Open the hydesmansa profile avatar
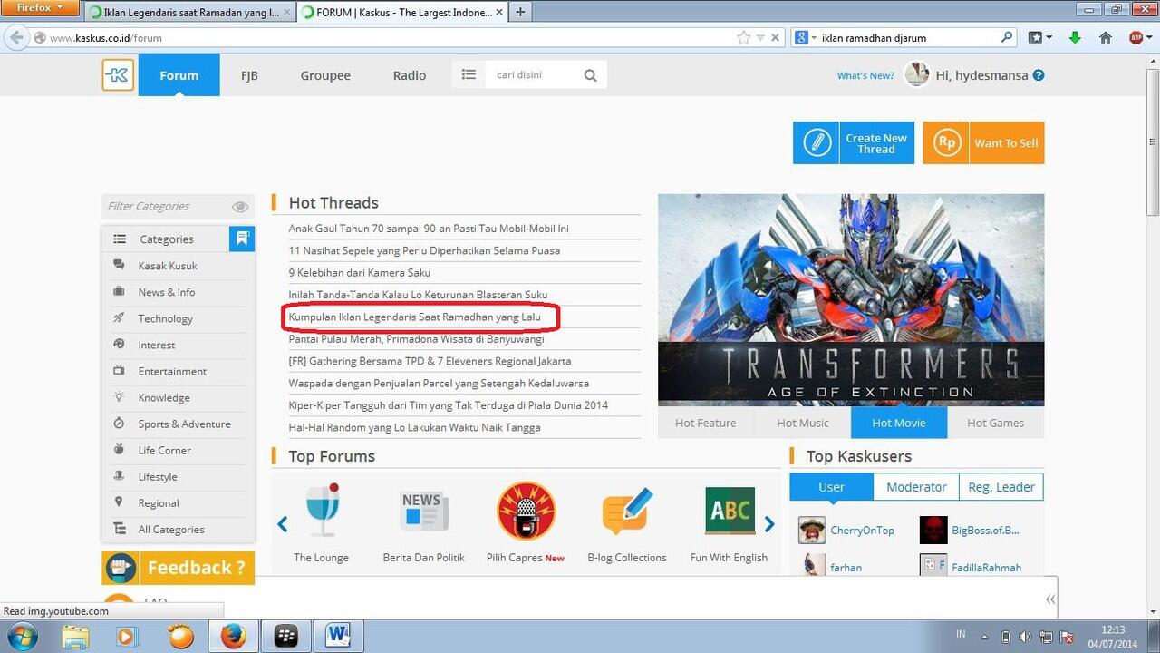This screenshot has width=1160, height=653. tap(917, 74)
